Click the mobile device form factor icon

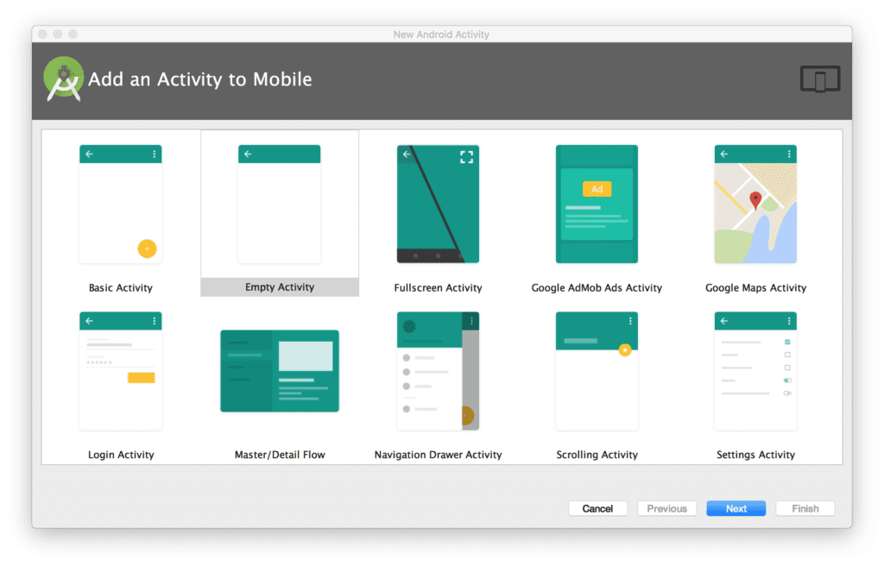click(819, 79)
